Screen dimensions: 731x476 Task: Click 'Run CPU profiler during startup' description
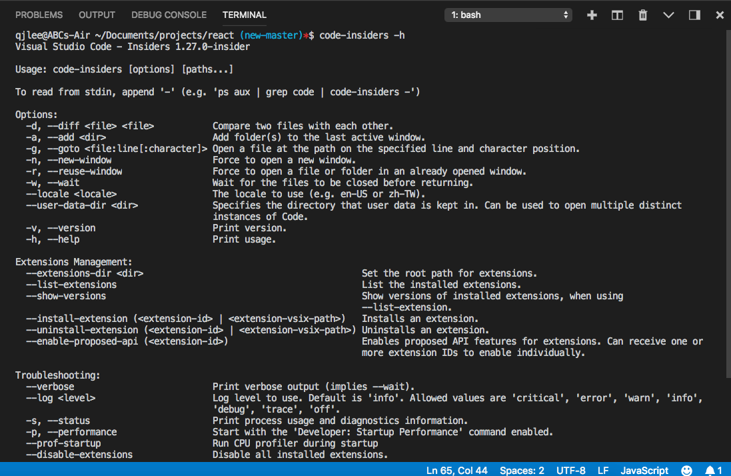click(295, 443)
